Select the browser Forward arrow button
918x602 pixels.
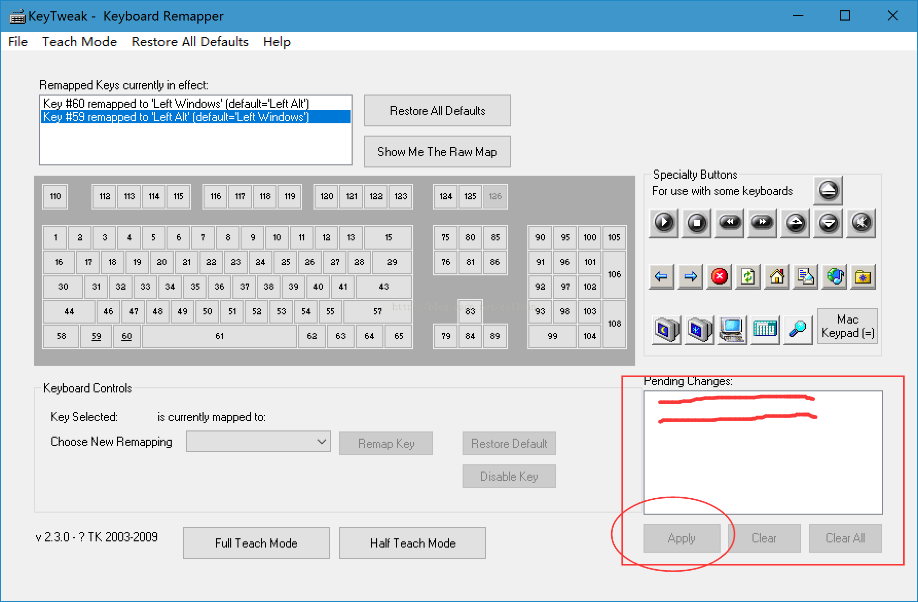[x=690, y=277]
